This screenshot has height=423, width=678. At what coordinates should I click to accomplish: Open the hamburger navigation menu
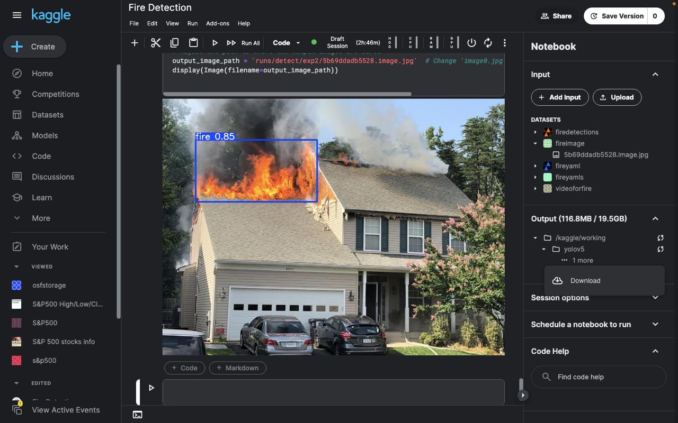point(17,15)
